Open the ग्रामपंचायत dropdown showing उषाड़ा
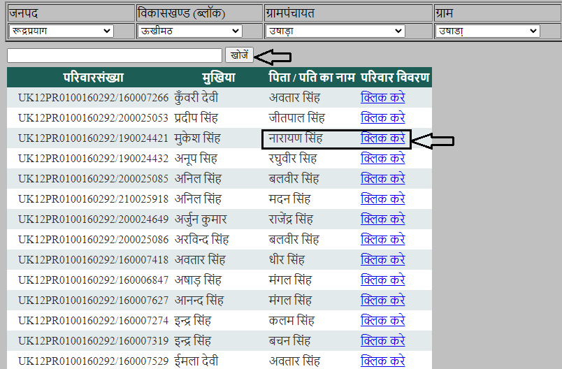Screen dimensions: 562x369 335,31
